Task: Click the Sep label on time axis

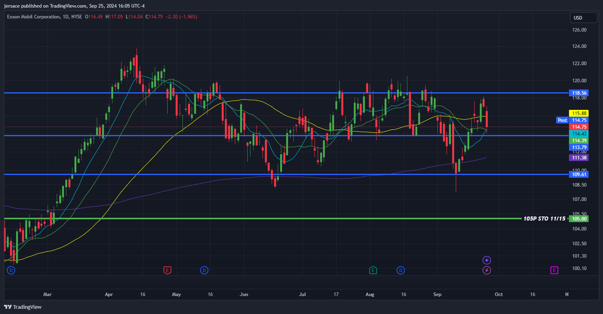Action: [x=437, y=294]
